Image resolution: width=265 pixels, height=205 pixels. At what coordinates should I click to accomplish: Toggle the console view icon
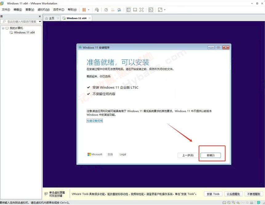151,10
